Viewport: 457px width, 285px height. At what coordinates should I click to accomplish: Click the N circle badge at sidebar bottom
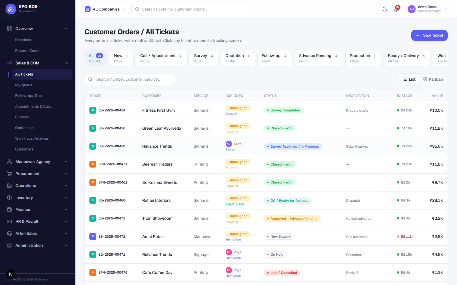11,274
